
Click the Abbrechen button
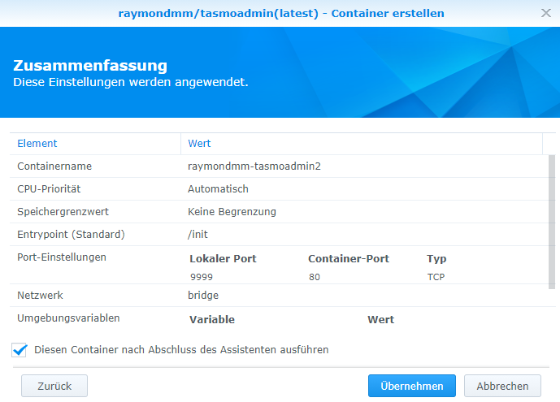pyautogui.click(x=502, y=386)
